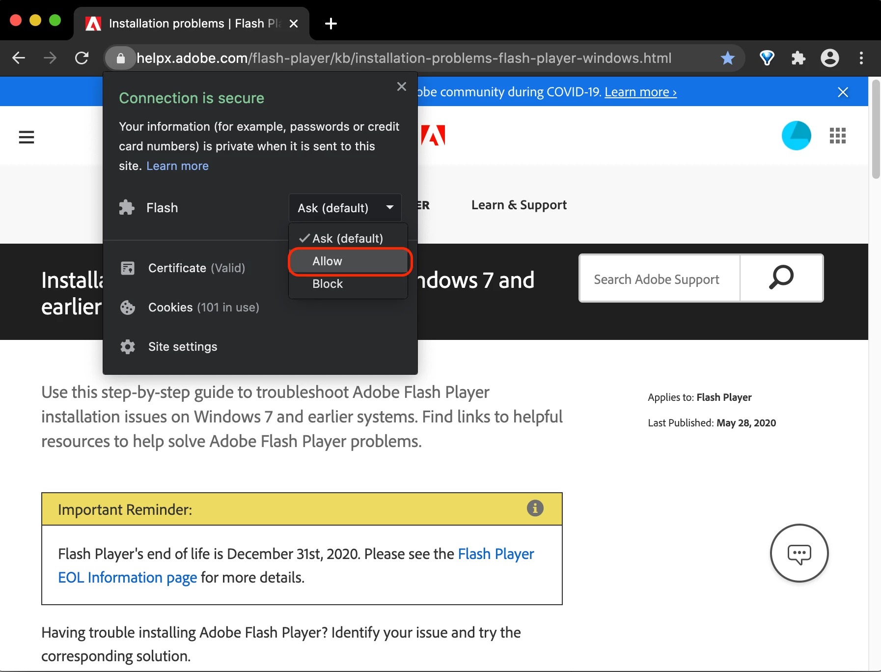Click the Certificate icon
Image resolution: width=881 pixels, height=672 pixels.
[x=128, y=268]
